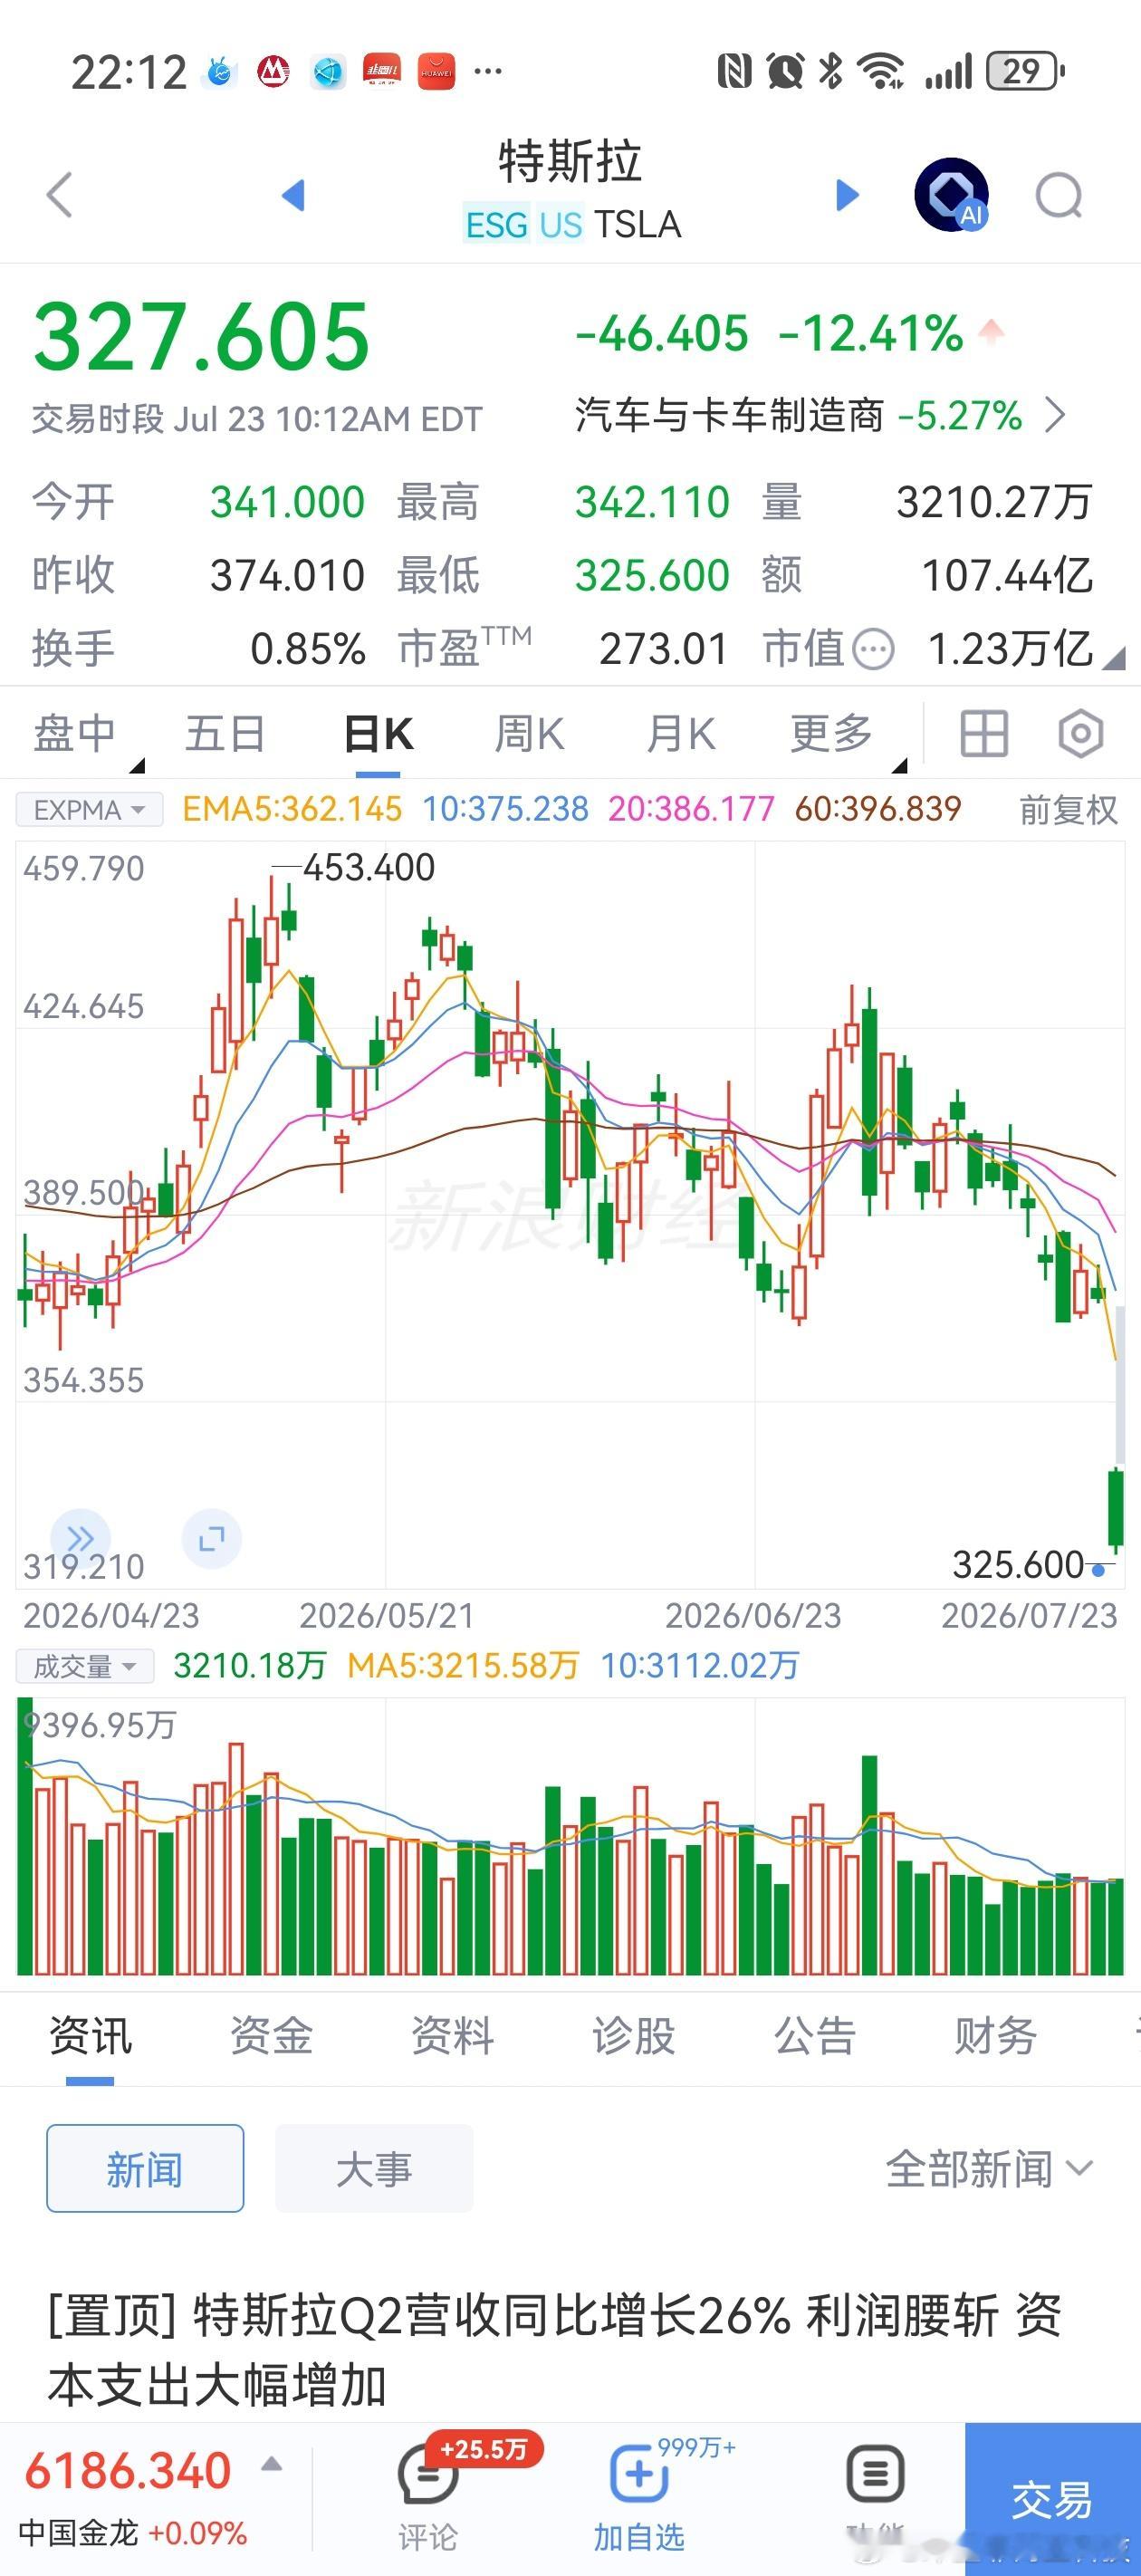Screen dimensions: 1141x2576
Task: Tap the 市盈TTM value 273.01
Action: pyautogui.click(x=664, y=649)
